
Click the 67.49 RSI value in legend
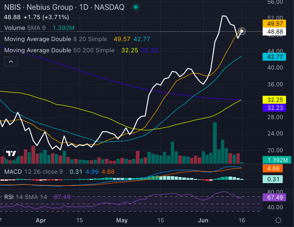(62, 197)
